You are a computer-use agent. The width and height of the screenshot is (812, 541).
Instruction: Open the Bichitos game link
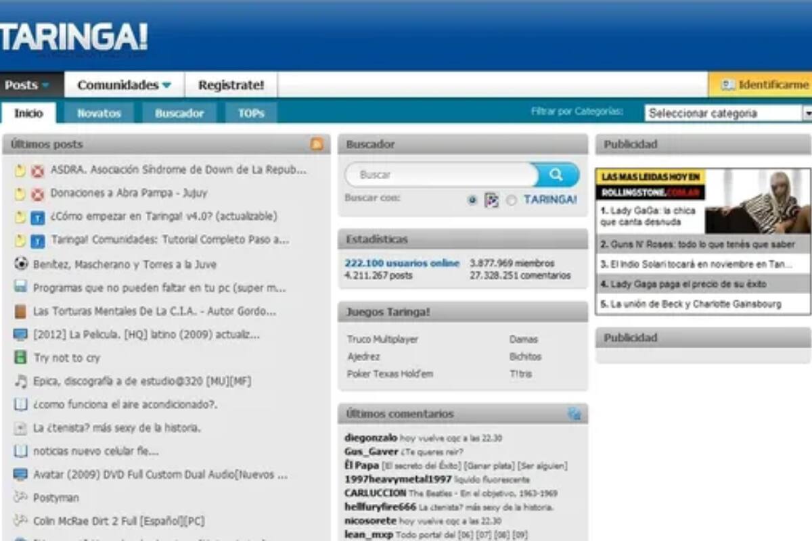tap(526, 356)
